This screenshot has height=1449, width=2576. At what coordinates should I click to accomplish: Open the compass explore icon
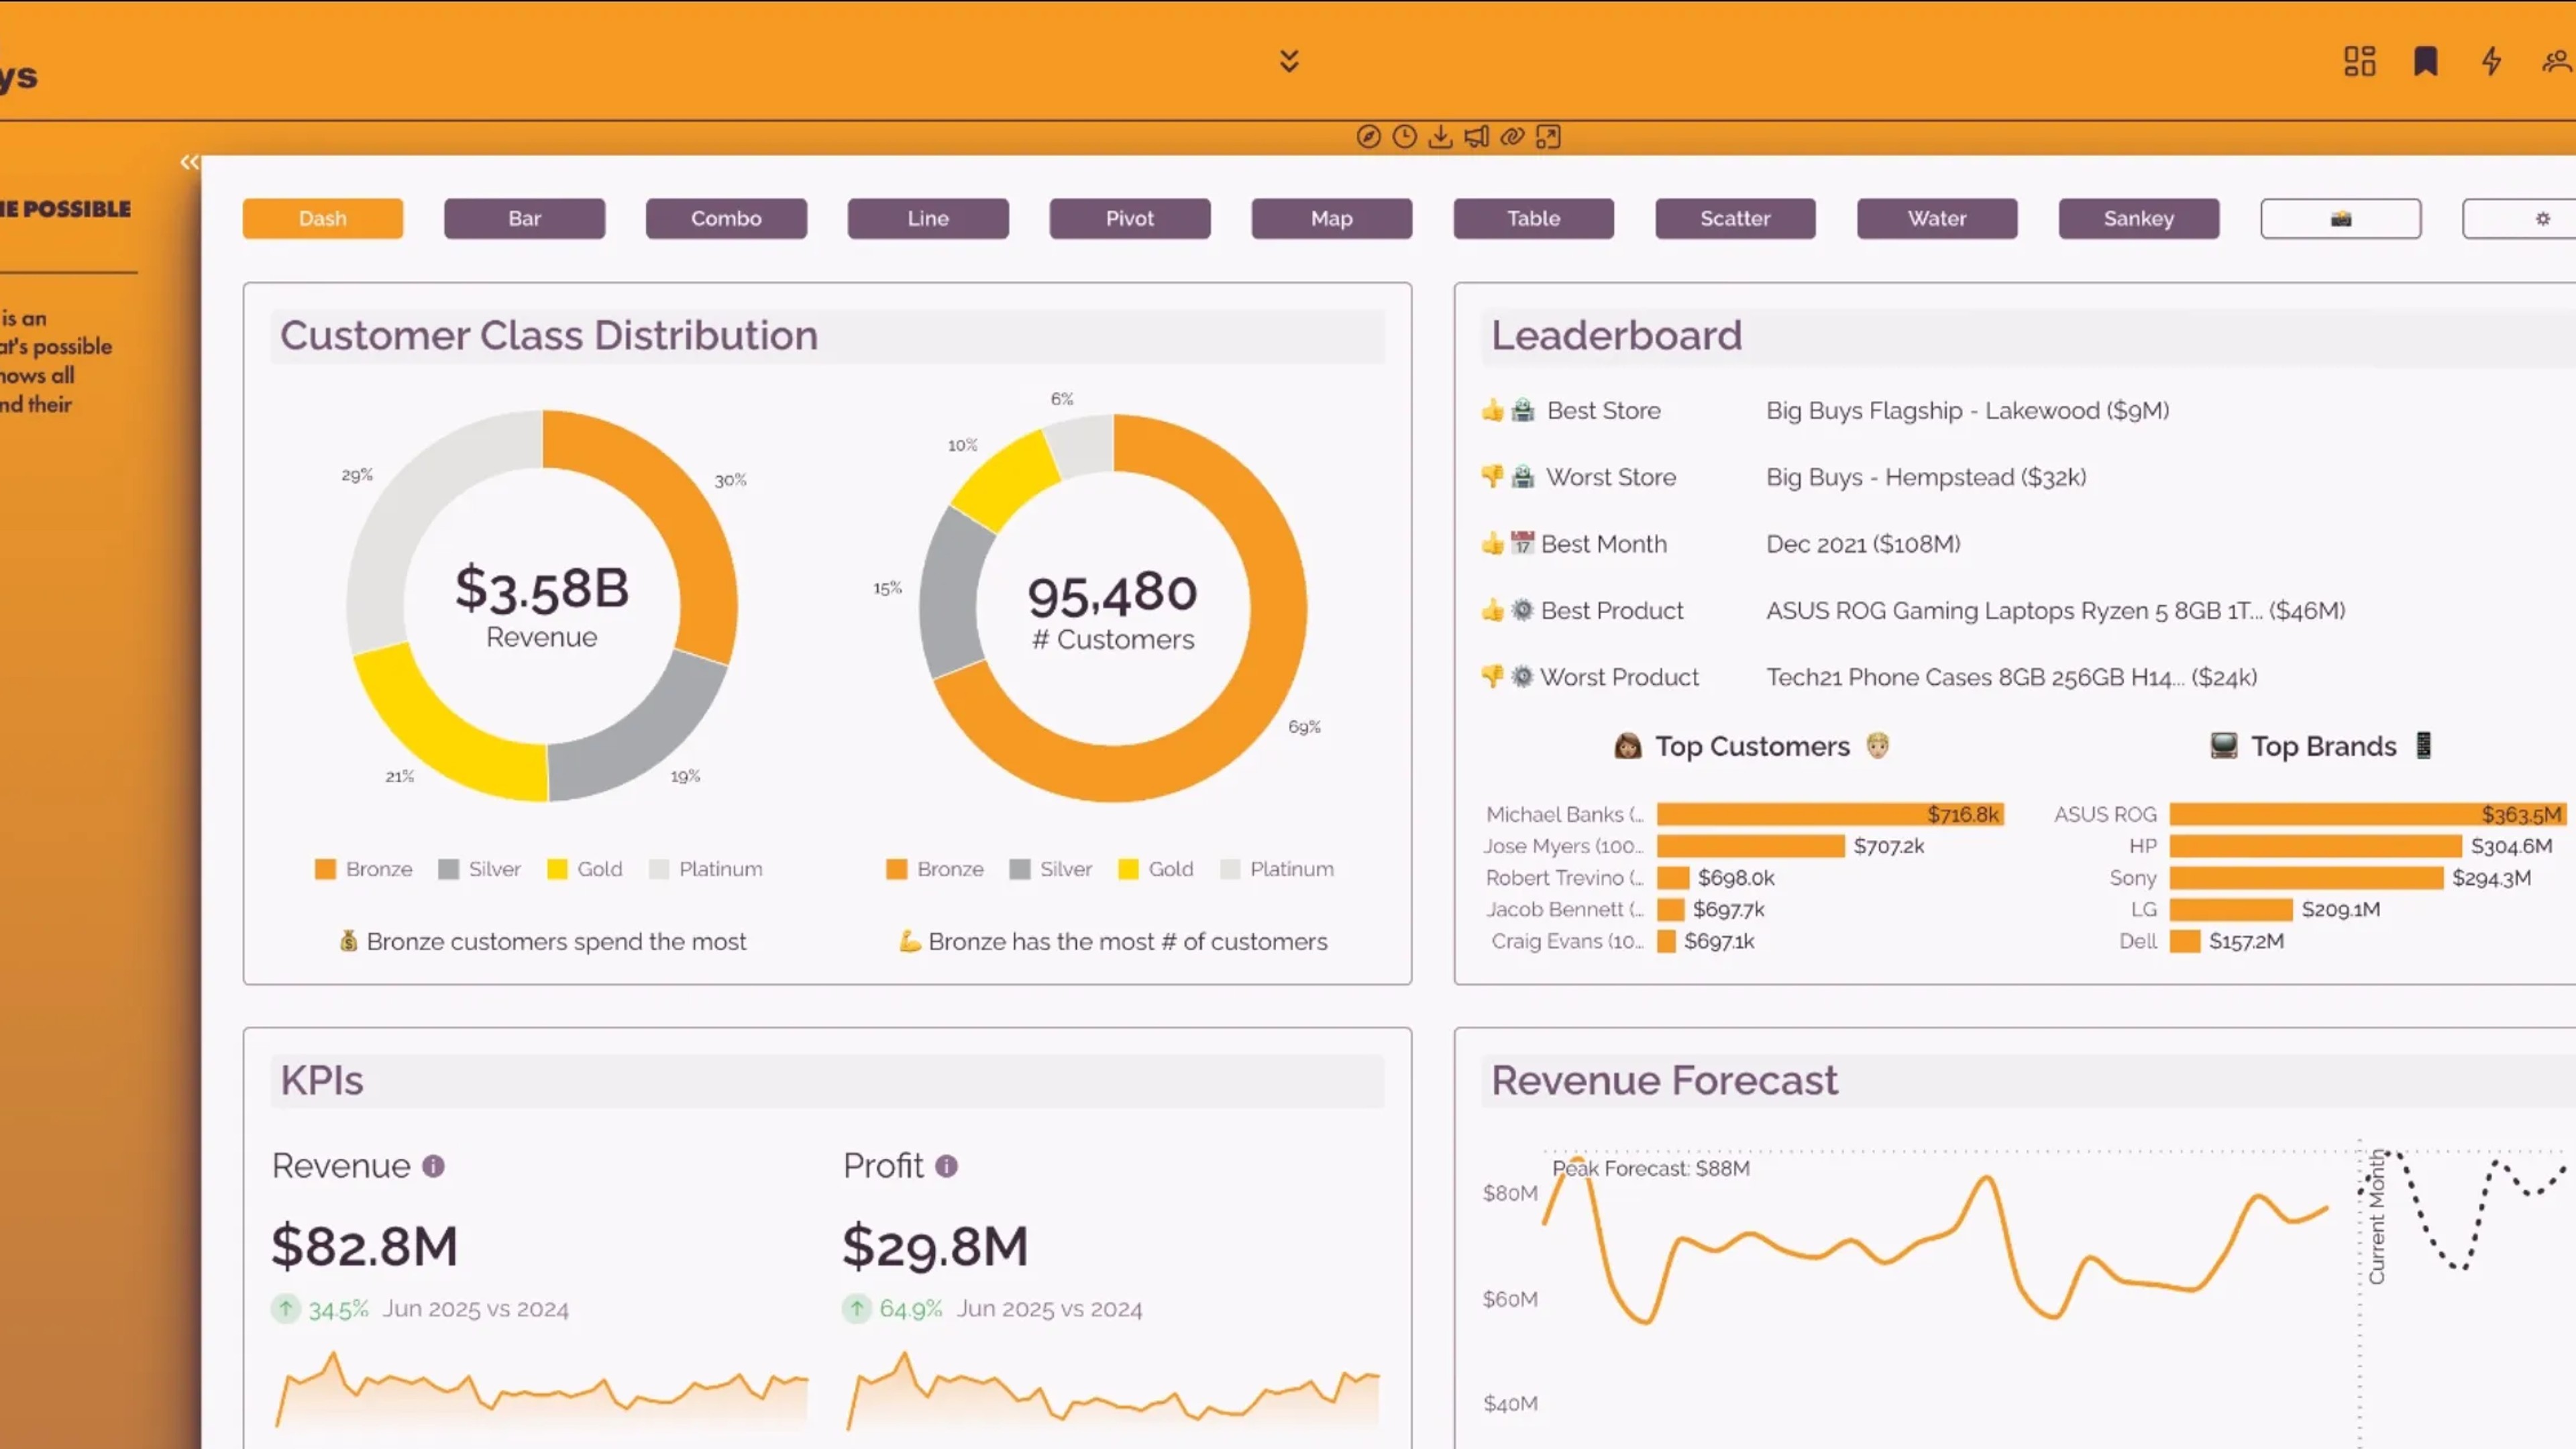coord(1368,137)
